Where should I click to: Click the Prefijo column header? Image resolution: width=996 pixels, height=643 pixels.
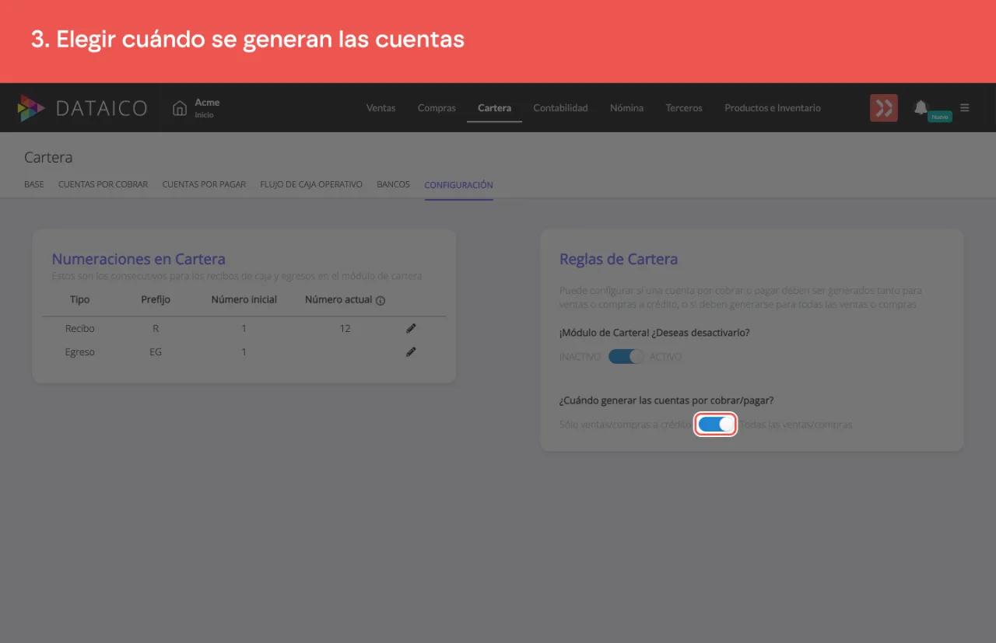point(156,299)
